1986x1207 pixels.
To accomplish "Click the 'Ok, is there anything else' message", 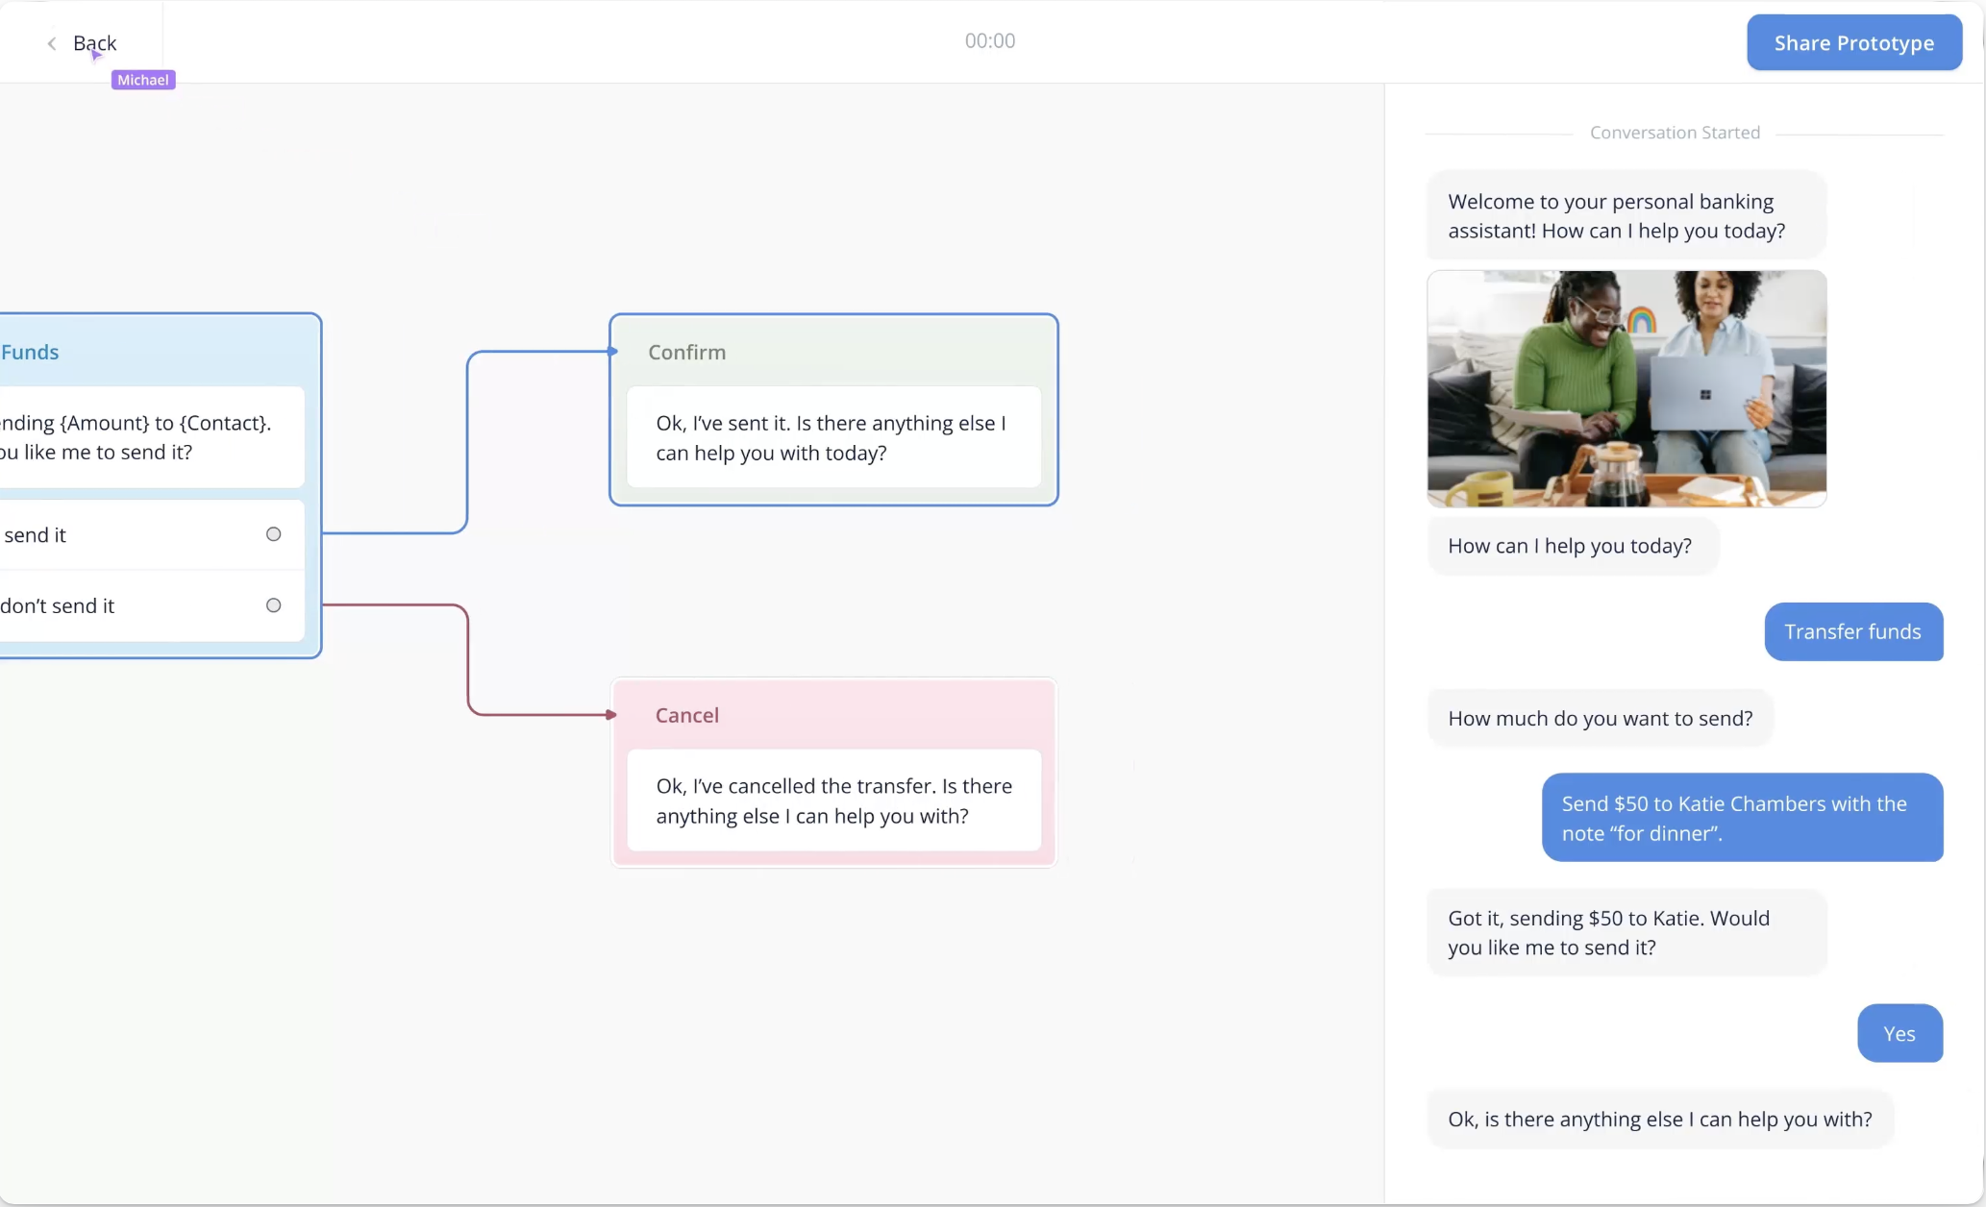I will coord(1660,1119).
